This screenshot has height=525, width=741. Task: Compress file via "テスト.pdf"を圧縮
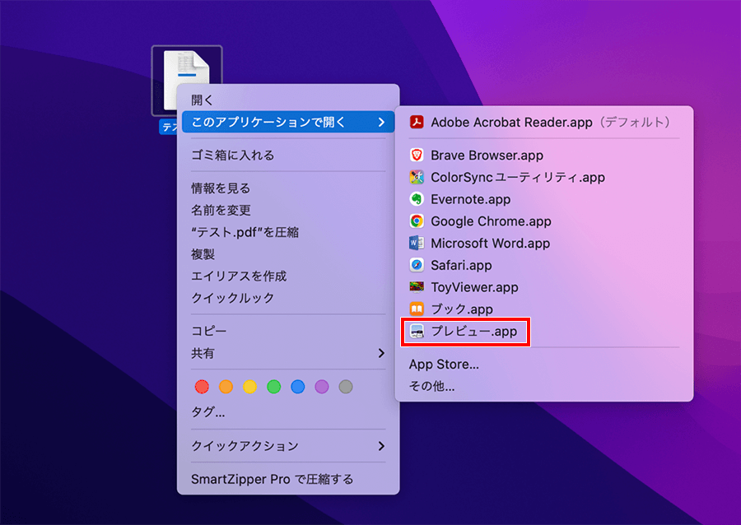288,232
